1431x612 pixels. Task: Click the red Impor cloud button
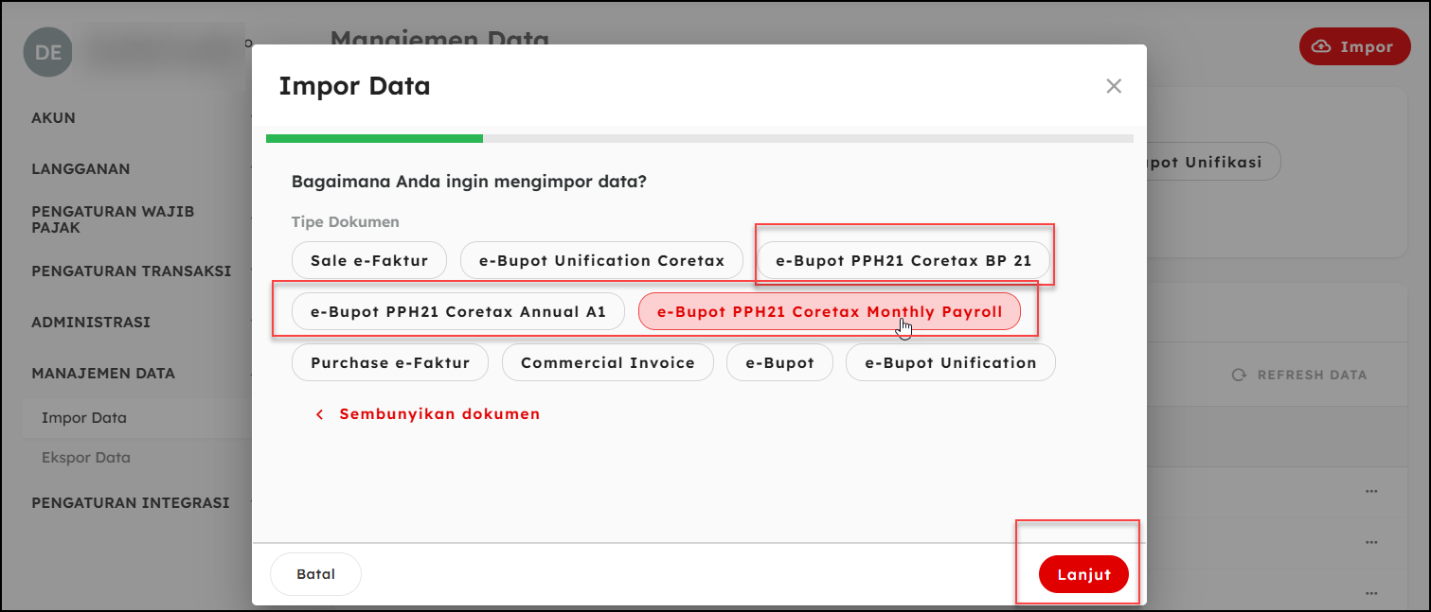click(x=1354, y=46)
